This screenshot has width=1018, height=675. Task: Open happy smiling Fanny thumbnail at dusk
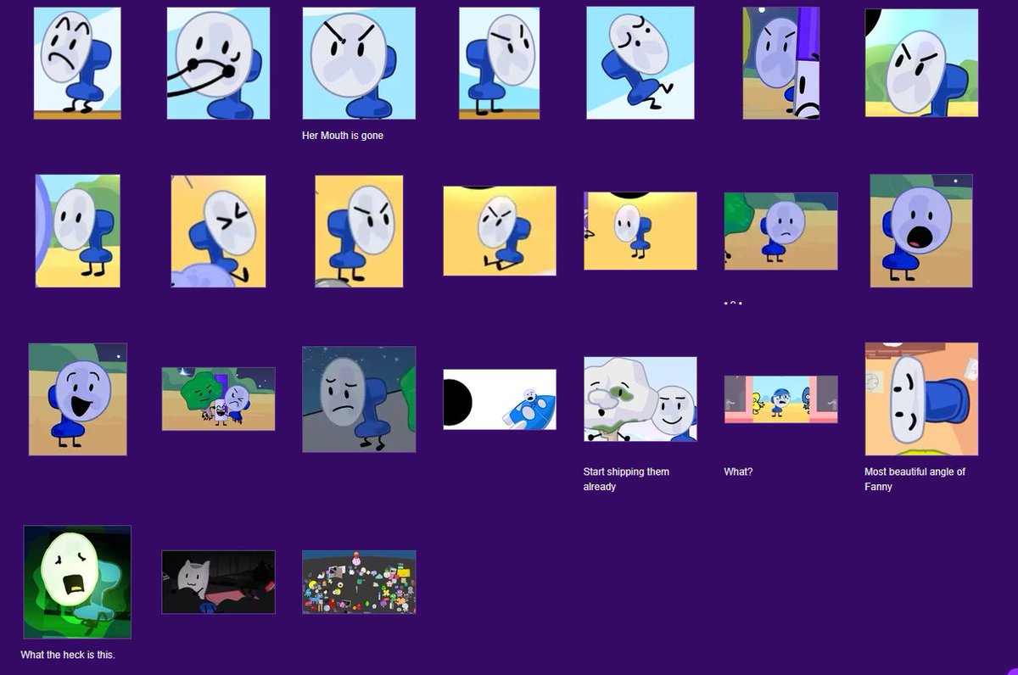(x=77, y=399)
